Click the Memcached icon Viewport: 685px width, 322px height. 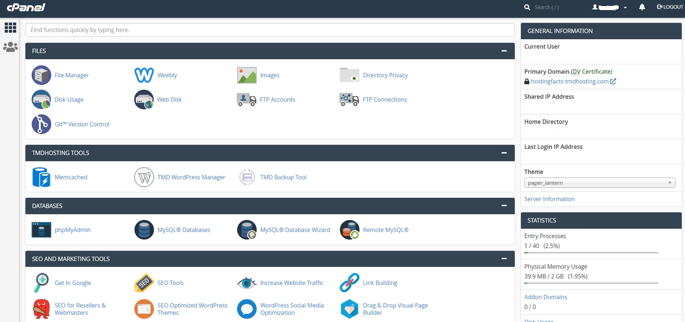point(41,177)
